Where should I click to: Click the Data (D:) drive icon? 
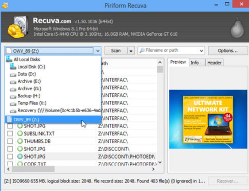click(x=13, y=74)
